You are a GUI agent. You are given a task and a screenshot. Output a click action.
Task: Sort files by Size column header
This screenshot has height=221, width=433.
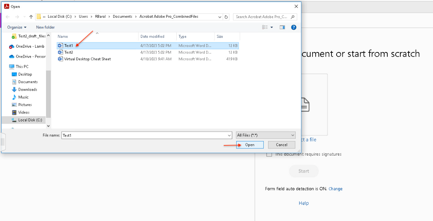point(220,37)
